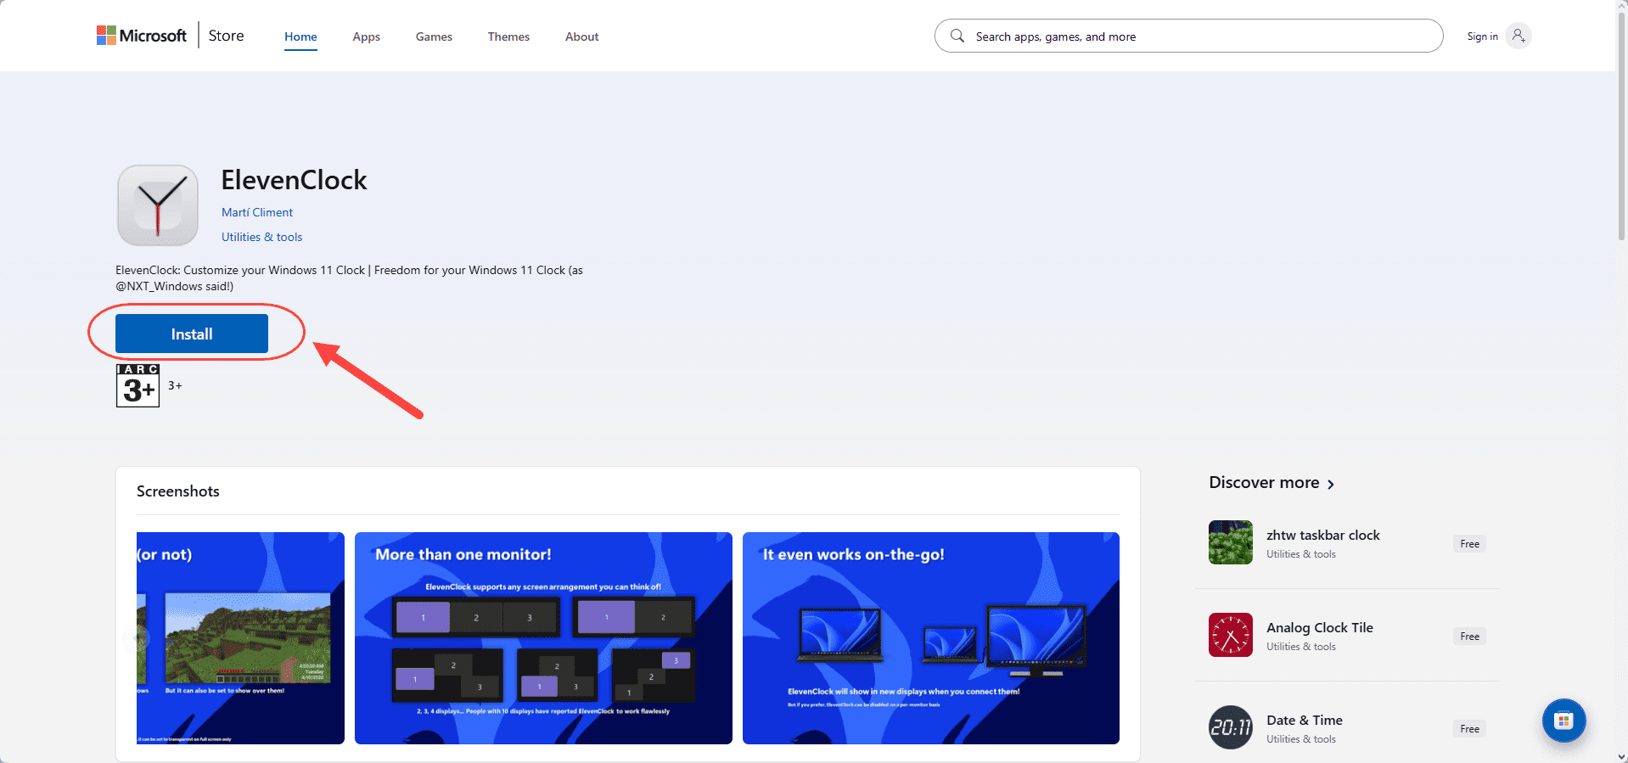Viewport: 1628px width, 763px height.
Task: Click the Sign in link
Action: [x=1482, y=36]
